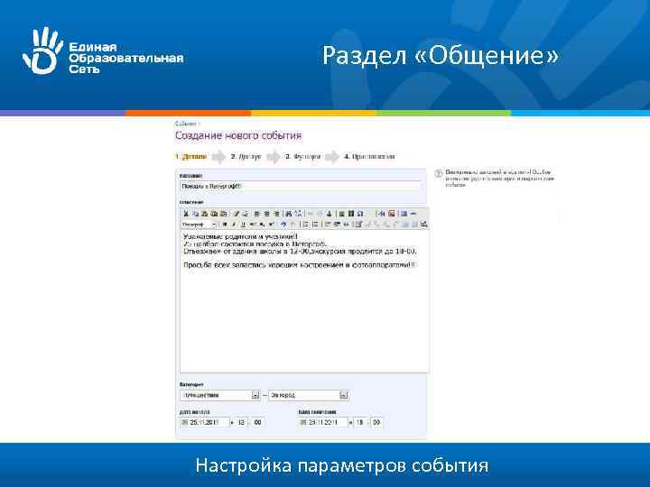The height and width of the screenshot is (487, 650).
Task: Open end time hour selector showing 18
Action: click(x=360, y=422)
